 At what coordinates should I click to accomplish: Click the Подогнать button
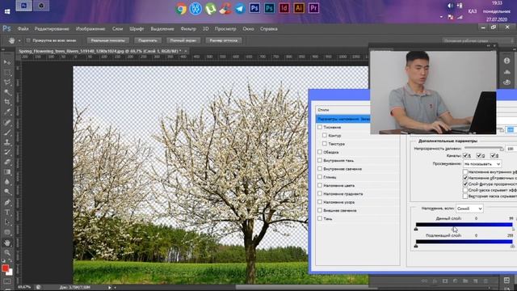tap(147, 40)
